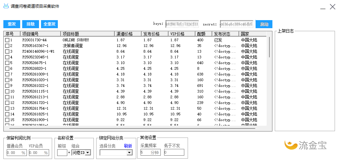Click project ID P2505261115-1
Screen dimensions: 339x162
tap(35, 92)
